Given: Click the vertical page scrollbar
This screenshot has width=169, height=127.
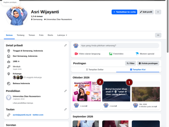Looking at the screenshot, I should [x=168, y=26].
